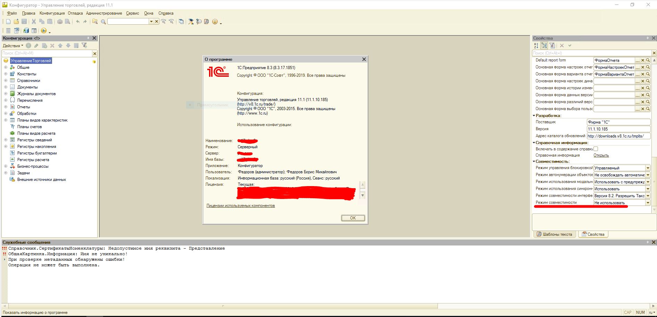Open the Режим совместимости dropdown
This screenshot has height=317, width=657.
click(648, 203)
